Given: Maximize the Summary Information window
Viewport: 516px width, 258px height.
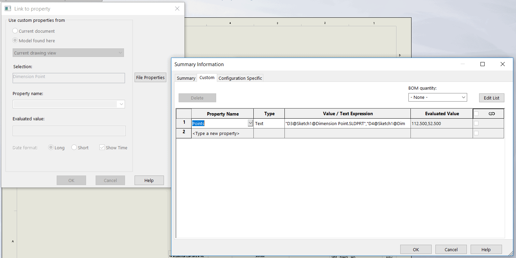Looking at the screenshot, I should coord(482,64).
